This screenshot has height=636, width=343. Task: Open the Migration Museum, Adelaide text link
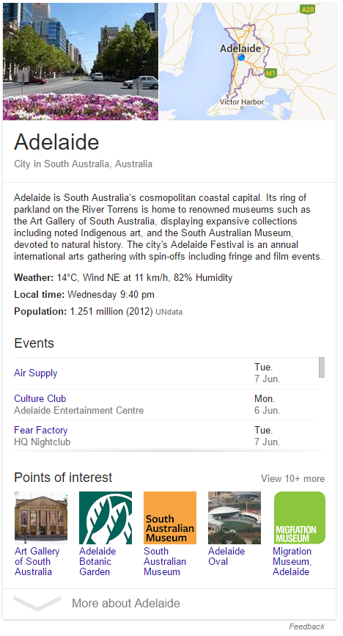[292, 561]
